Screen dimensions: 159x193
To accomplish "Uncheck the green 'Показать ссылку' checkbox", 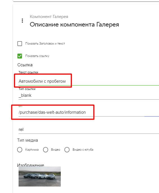I will 20,56.
